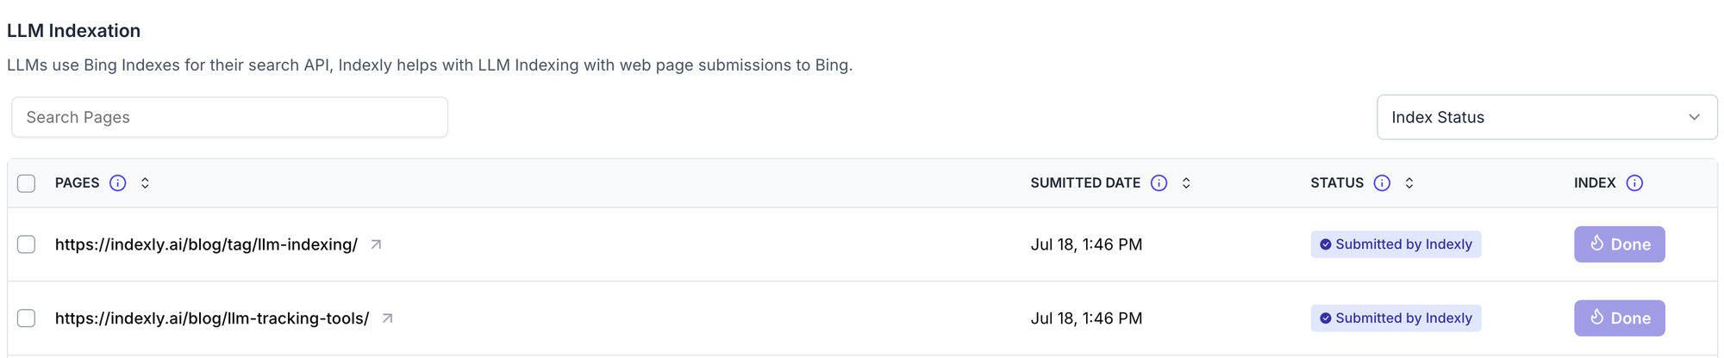Focus the Search Pages input field

click(229, 117)
